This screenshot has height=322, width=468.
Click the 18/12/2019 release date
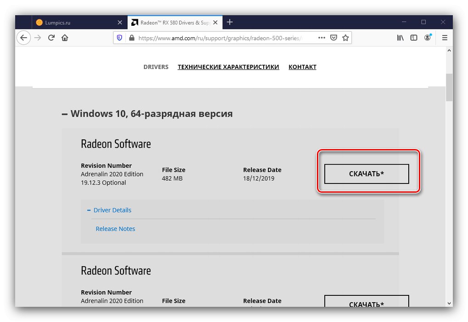point(259,178)
